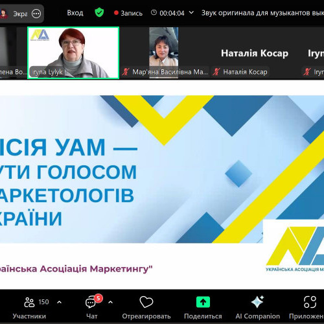324x324 pixels.
Task: Open the three-dots more options button
Action: click(36, 14)
